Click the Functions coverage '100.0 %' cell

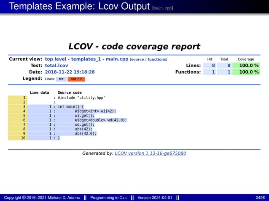click(x=246, y=72)
